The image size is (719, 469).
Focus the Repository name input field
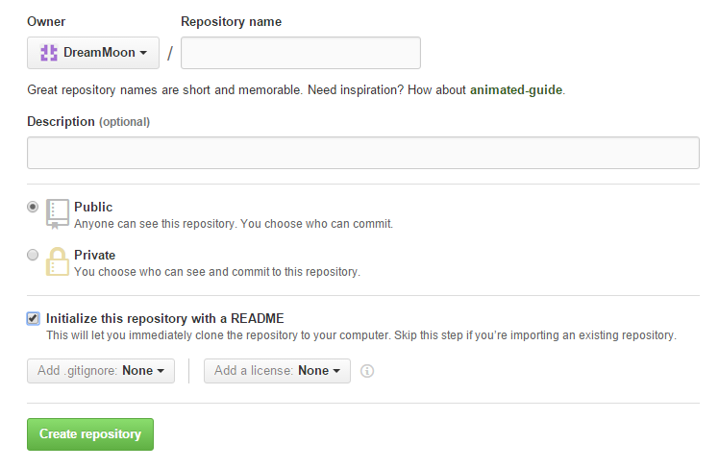click(301, 53)
